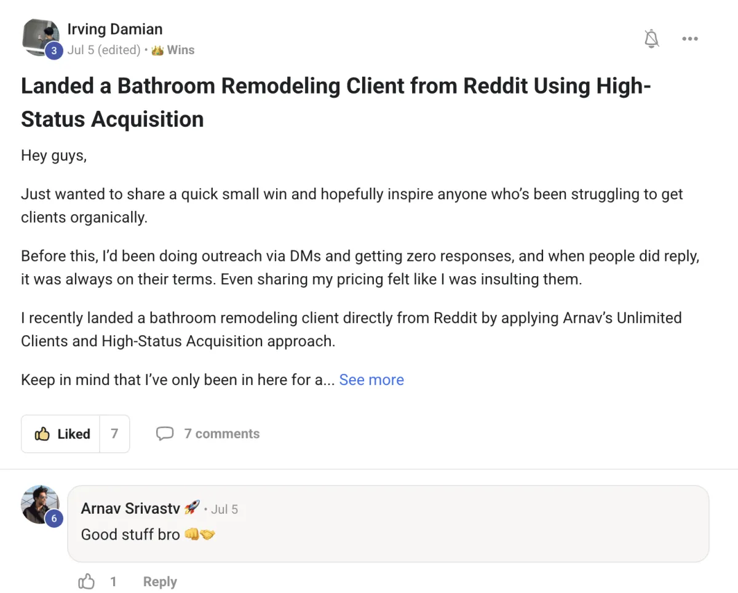Open Irving Damian's profile name link
Screen dimensions: 738x593
[x=115, y=29]
